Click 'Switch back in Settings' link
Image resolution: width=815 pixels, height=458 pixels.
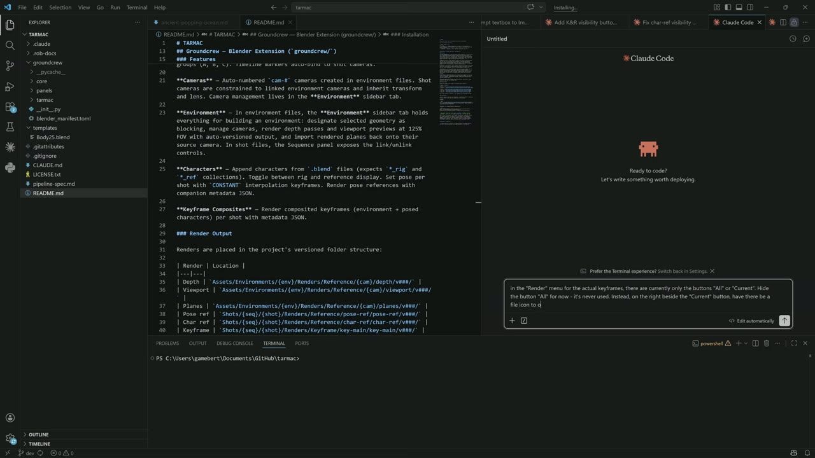pos(683,271)
